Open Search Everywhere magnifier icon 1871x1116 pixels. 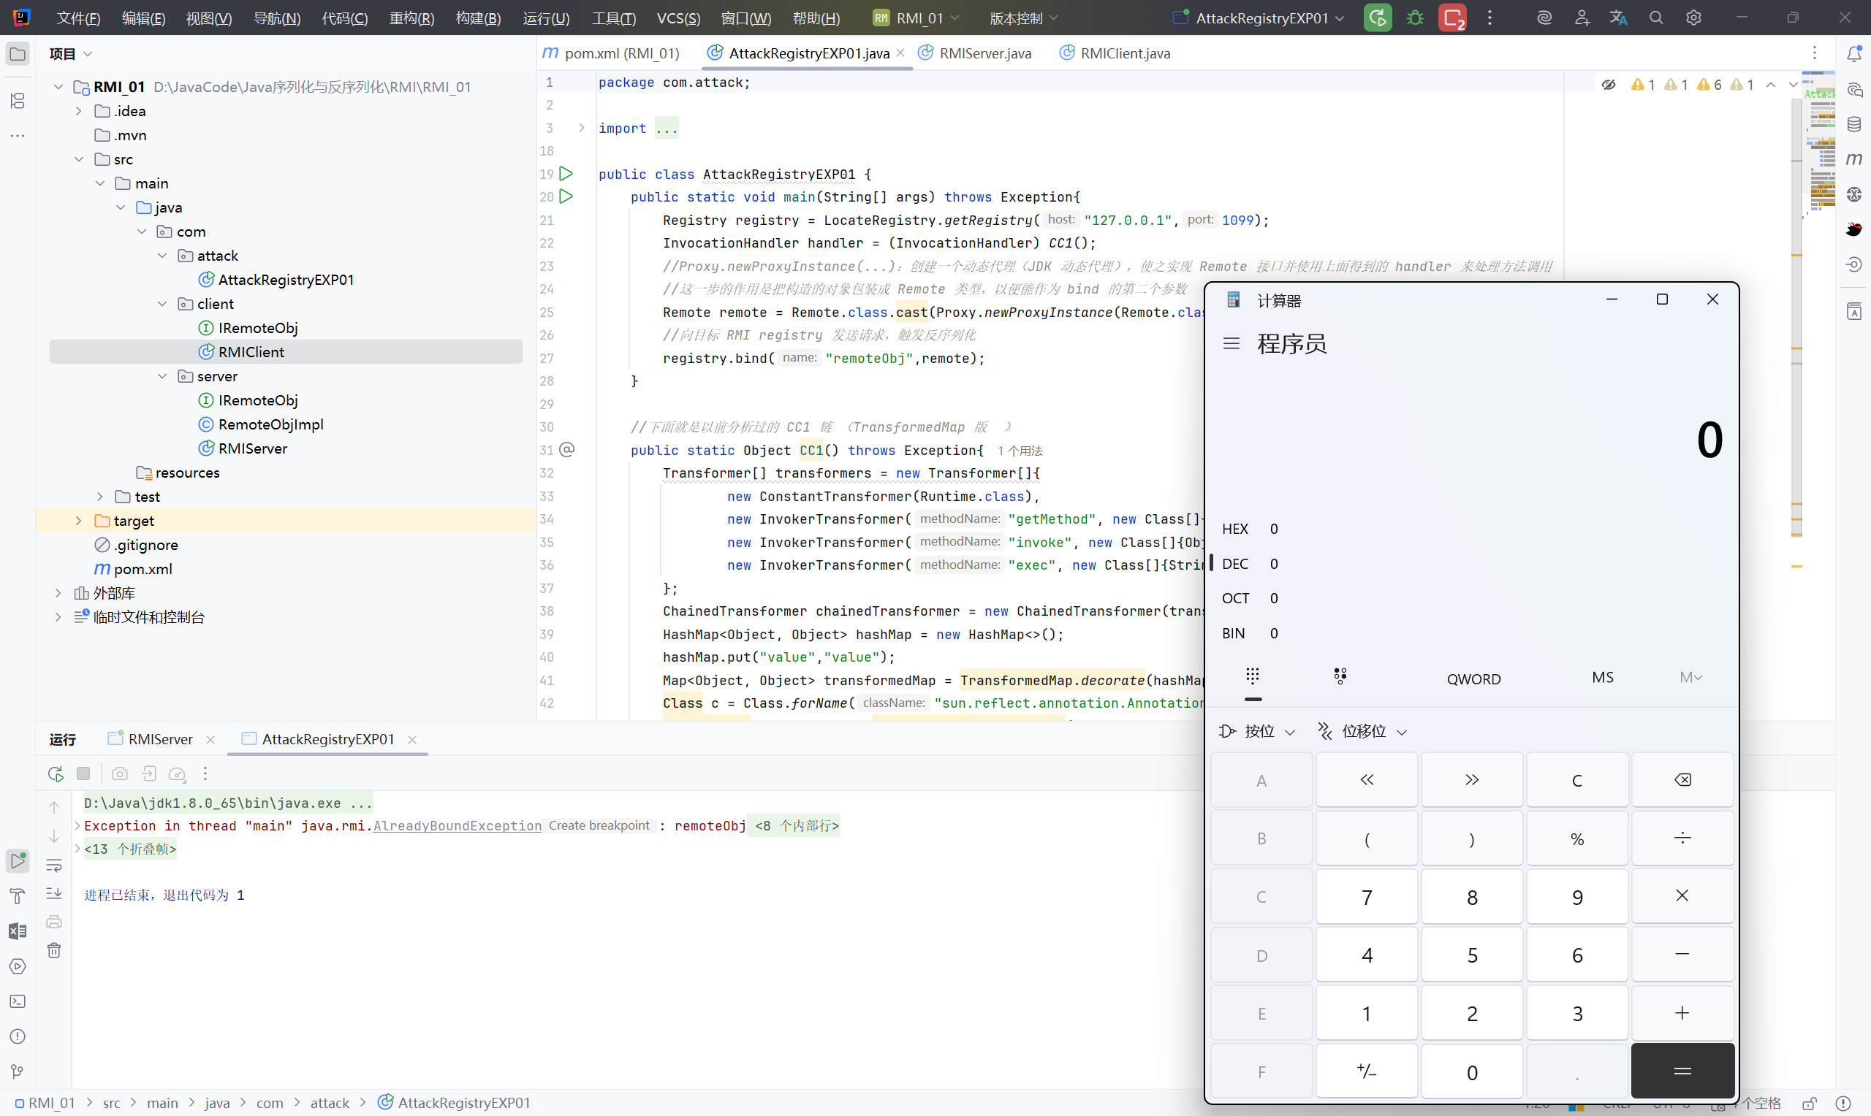click(1656, 18)
